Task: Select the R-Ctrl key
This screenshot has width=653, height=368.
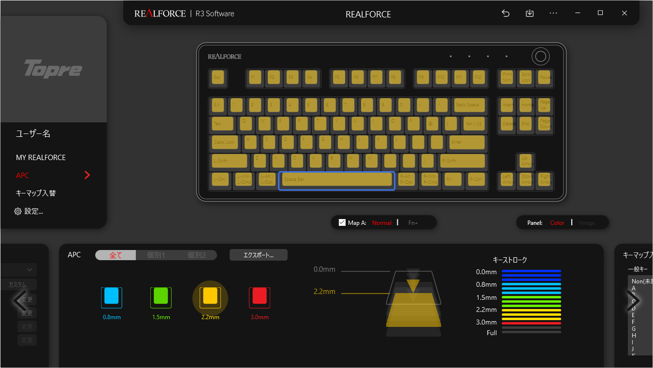Action: [x=476, y=179]
